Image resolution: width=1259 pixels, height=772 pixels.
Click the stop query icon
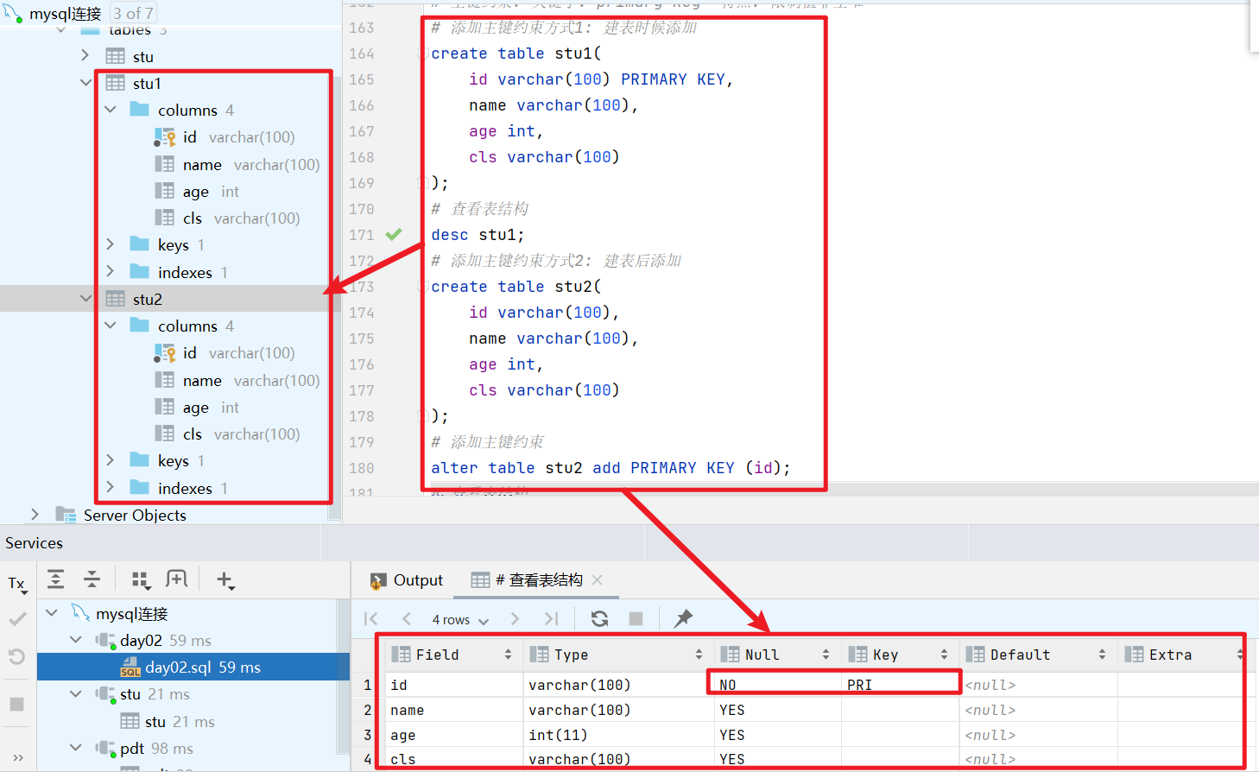(636, 618)
